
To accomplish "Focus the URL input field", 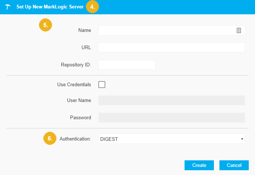I will coord(172,47).
